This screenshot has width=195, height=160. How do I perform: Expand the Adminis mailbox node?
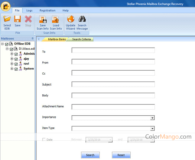[x=12, y=54]
